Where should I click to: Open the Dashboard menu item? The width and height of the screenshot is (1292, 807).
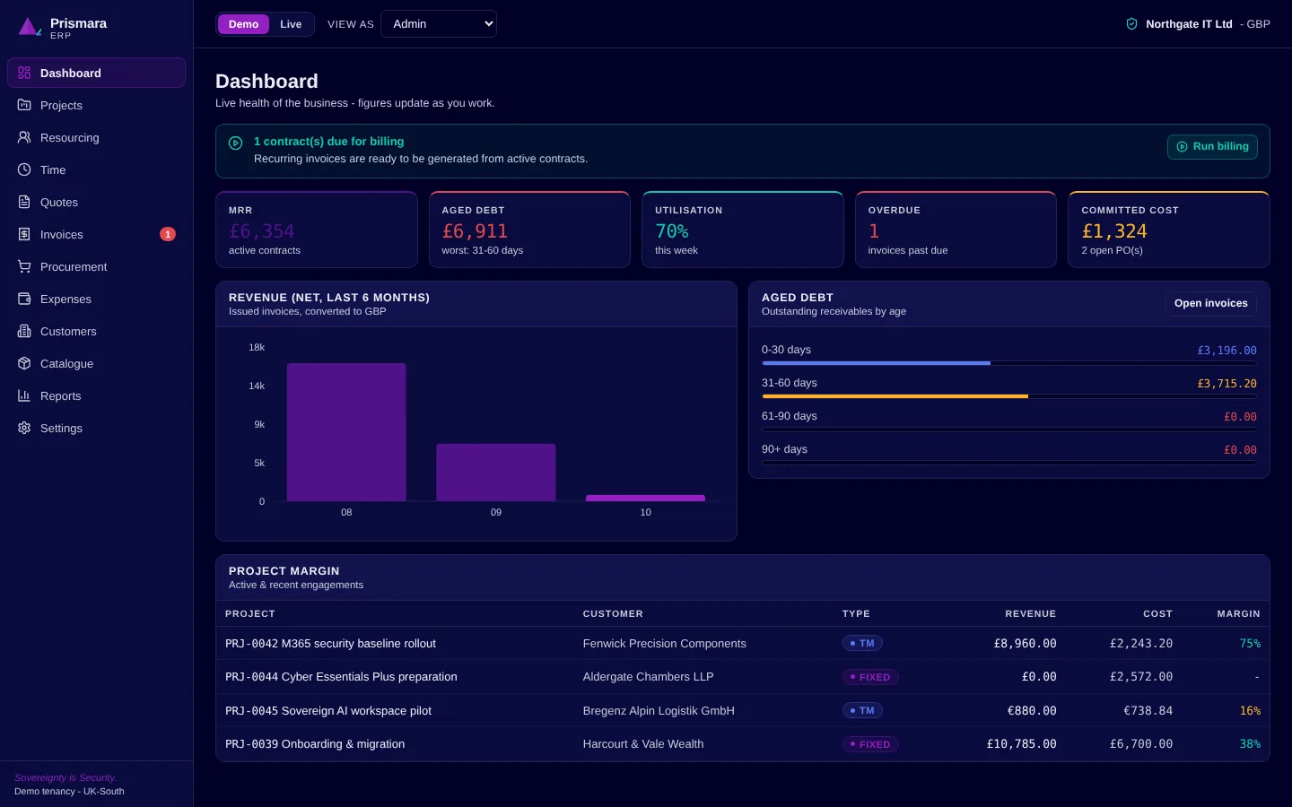coord(96,73)
